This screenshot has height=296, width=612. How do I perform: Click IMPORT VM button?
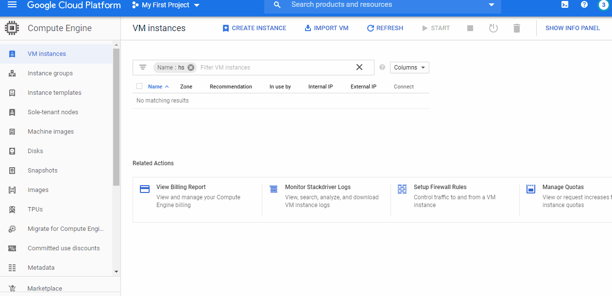tap(326, 28)
